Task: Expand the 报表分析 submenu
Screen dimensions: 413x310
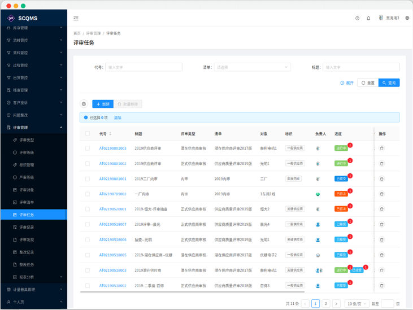Action: (34, 277)
